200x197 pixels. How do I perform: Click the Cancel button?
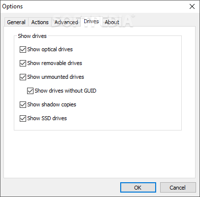coord(178,187)
